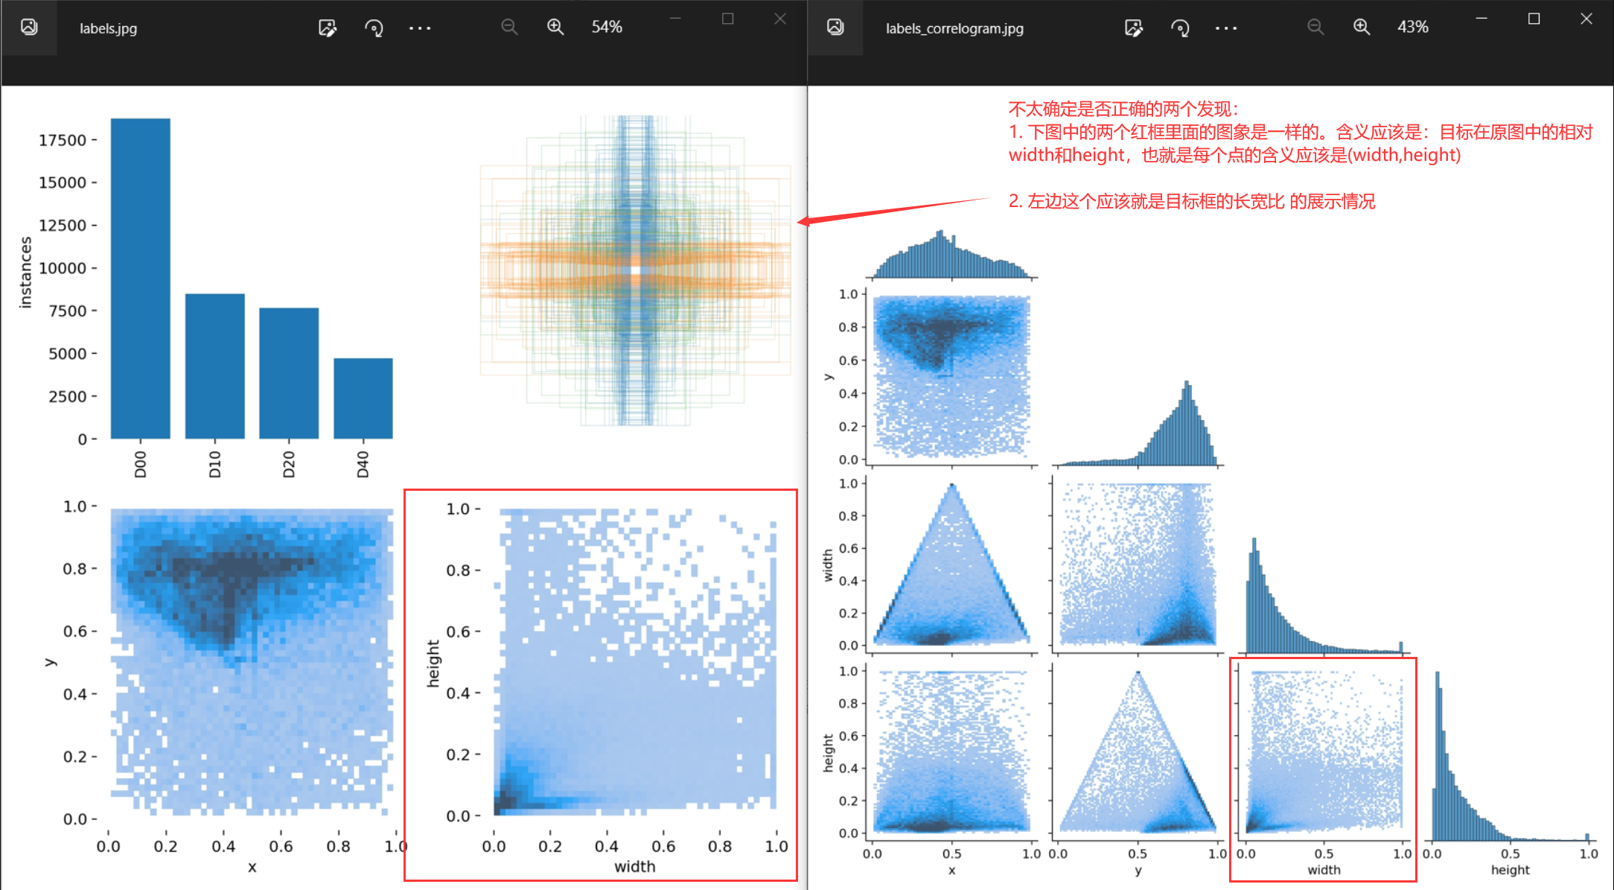Click the D10 bar in instances chart

pyautogui.click(x=215, y=366)
